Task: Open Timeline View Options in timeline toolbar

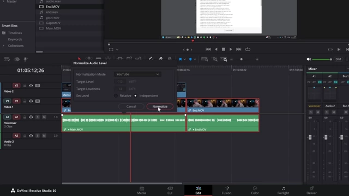Action: [7, 59]
